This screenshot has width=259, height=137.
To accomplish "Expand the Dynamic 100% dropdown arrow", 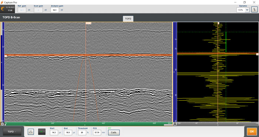I will click(247, 10).
